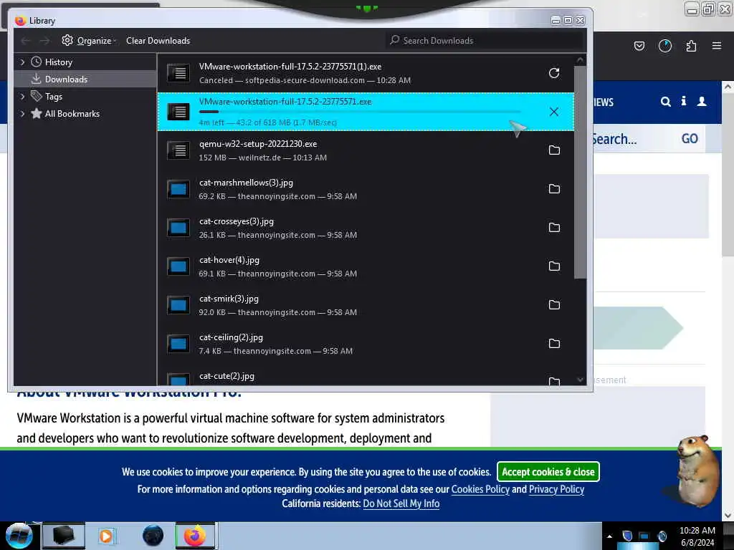Click the image icon of cat-smirk(3).jpg
This screenshot has width=734, height=550.
[x=178, y=305]
